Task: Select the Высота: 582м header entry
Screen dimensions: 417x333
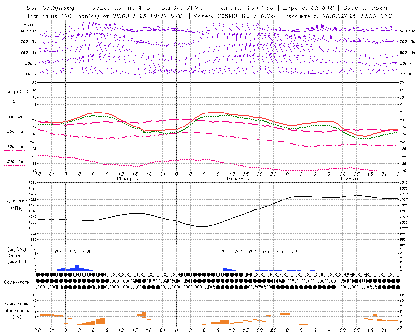Action: point(365,8)
